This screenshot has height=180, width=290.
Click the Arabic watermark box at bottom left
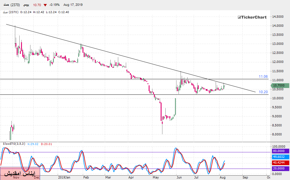[x=20, y=174]
